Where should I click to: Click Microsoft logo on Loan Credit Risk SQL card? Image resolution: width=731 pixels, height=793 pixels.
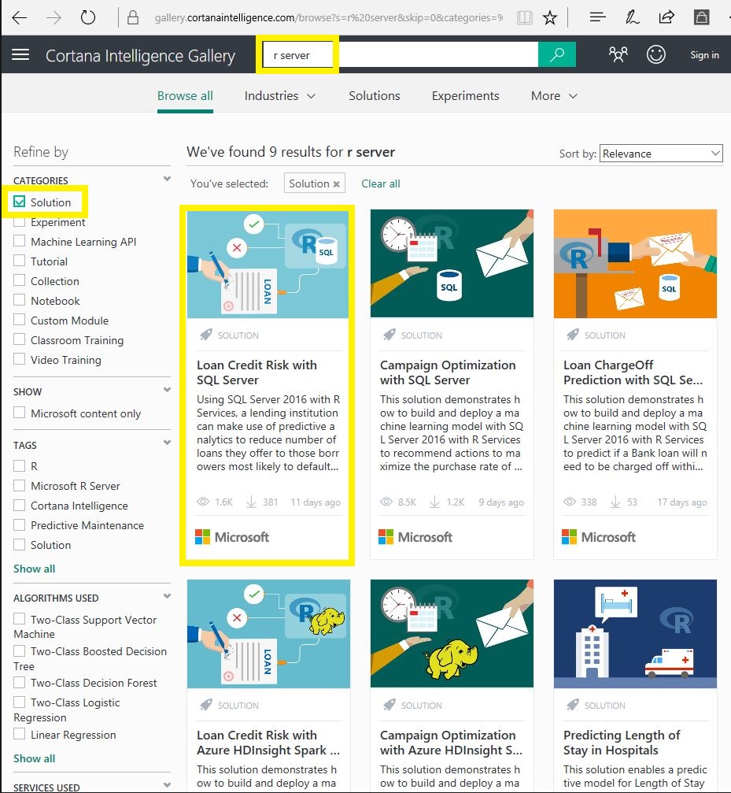(232, 537)
